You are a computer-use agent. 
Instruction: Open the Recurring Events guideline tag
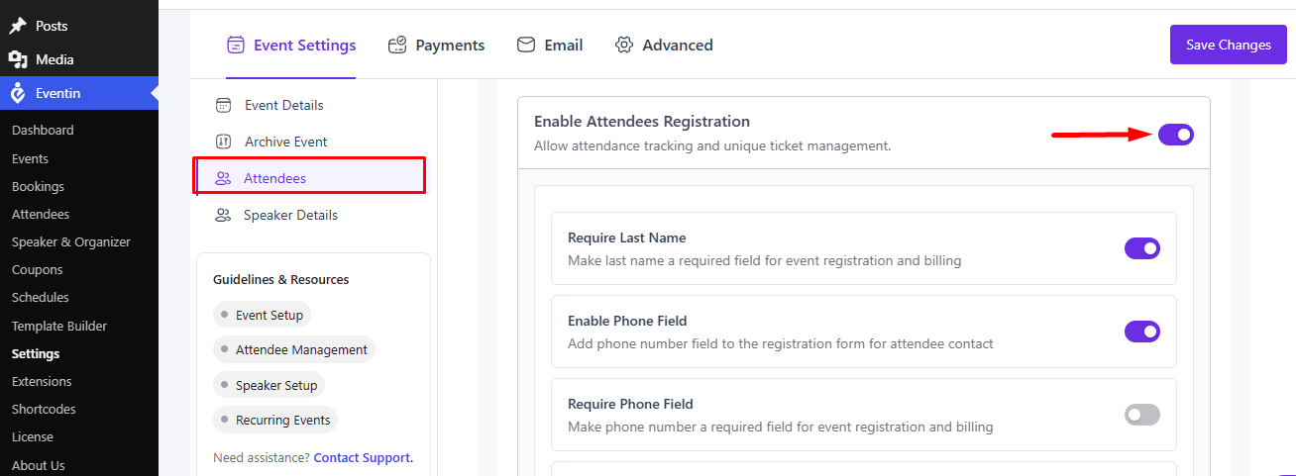(x=274, y=420)
